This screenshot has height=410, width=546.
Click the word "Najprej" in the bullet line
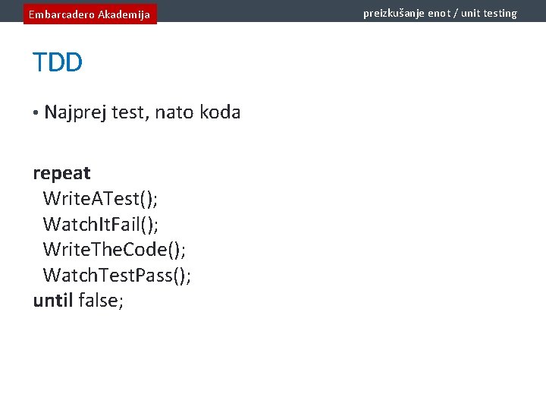click(75, 113)
